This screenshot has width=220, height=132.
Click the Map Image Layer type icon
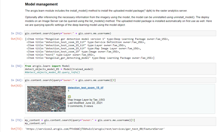[x=69, y=96]
